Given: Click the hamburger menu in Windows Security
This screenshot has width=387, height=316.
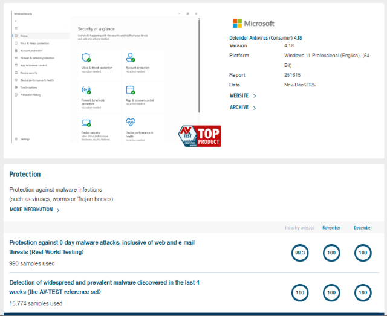Looking at the screenshot, I should pyautogui.click(x=16, y=28).
